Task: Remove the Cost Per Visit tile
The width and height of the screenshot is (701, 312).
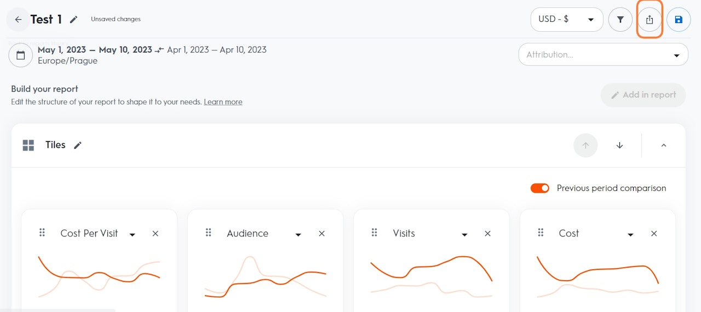Action: (x=156, y=234)
